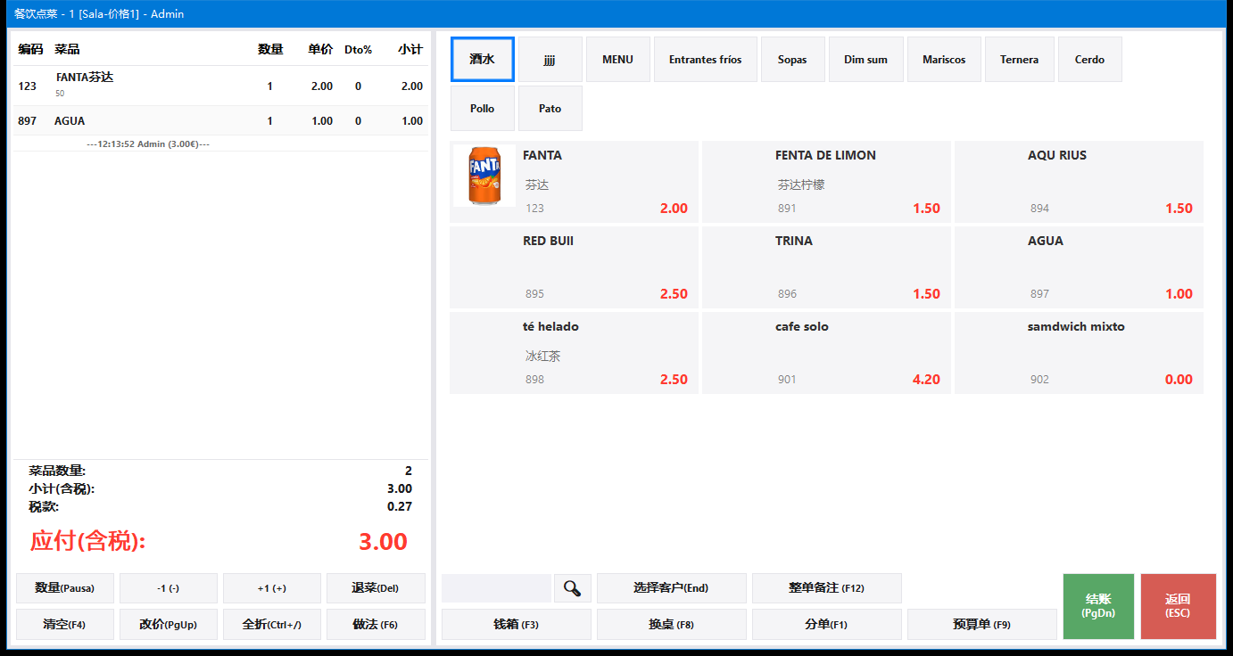This screenshot has width=1233, height=656.
Task: Switch to the Dim sum category
Action: coord(865,60)
